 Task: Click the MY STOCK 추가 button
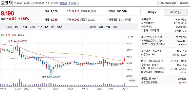coord(167,3)
